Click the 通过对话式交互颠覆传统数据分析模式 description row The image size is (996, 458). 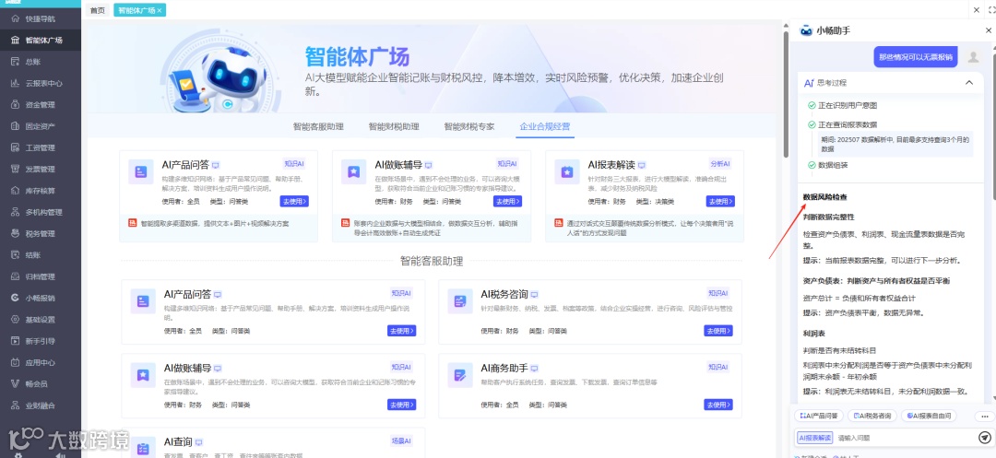(644, 227)
